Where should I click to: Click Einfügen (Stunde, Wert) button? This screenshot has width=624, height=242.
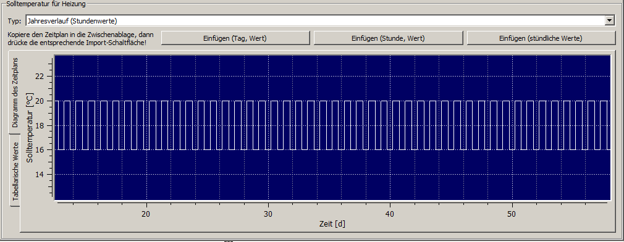(x=388, y=38)
